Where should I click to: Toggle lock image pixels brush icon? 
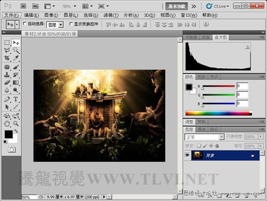[205, 145]
